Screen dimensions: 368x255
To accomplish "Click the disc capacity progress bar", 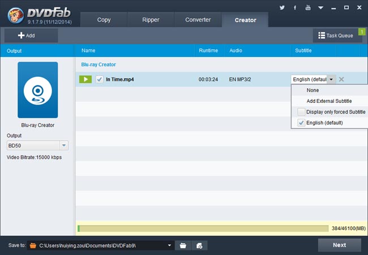I will pos(203,228).
